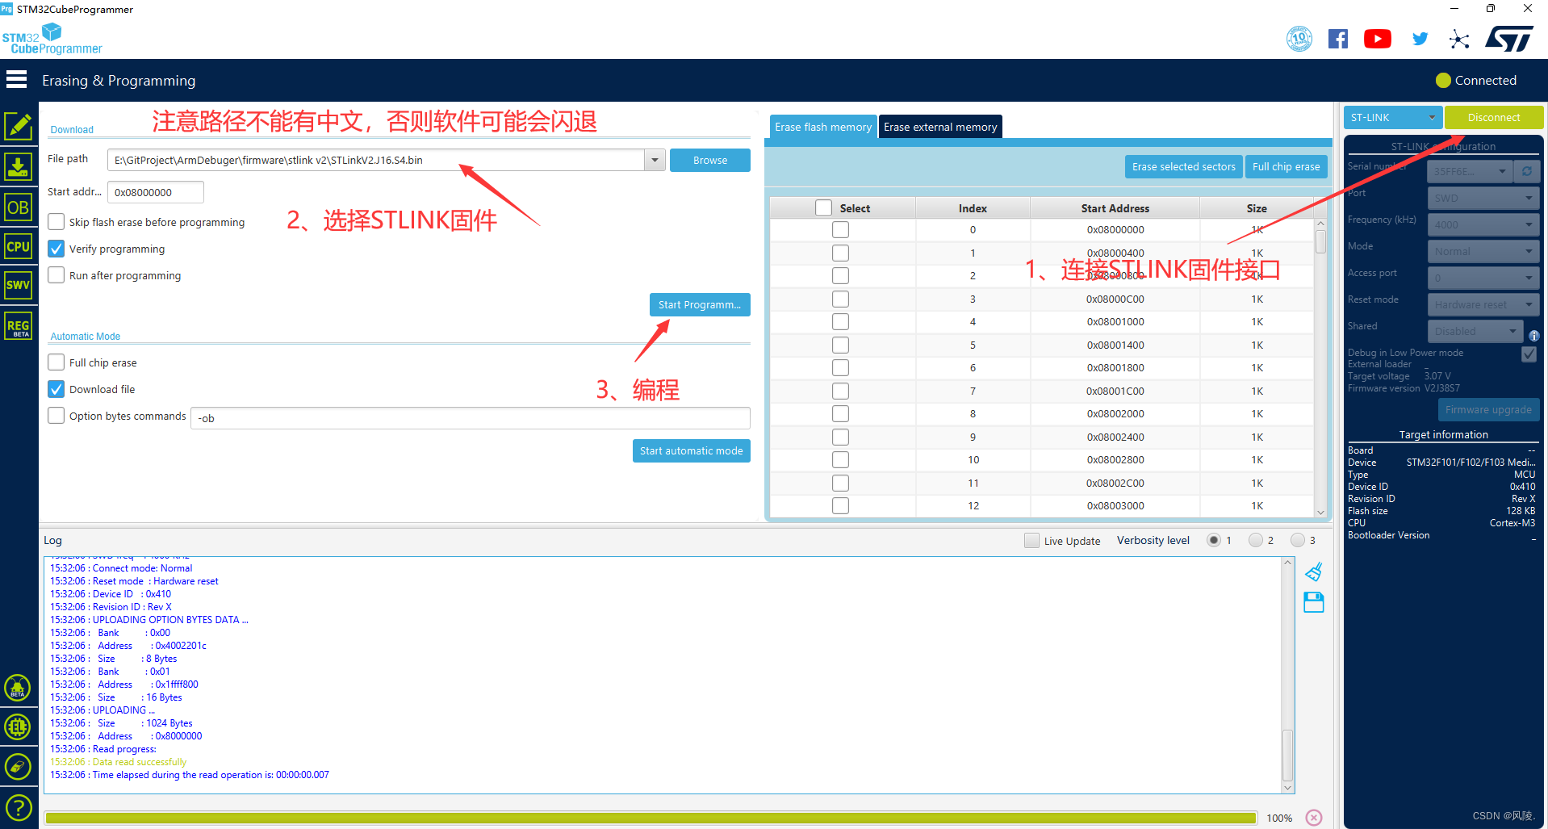Click the log panel vertical scrollbar
Image resolution: width=1548 pixels, height=829 pixels.
click(1288, 675)
